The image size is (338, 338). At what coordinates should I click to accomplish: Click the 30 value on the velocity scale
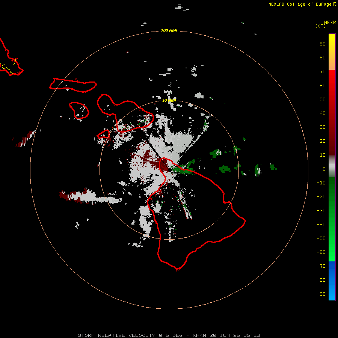(x=323, y=127)
